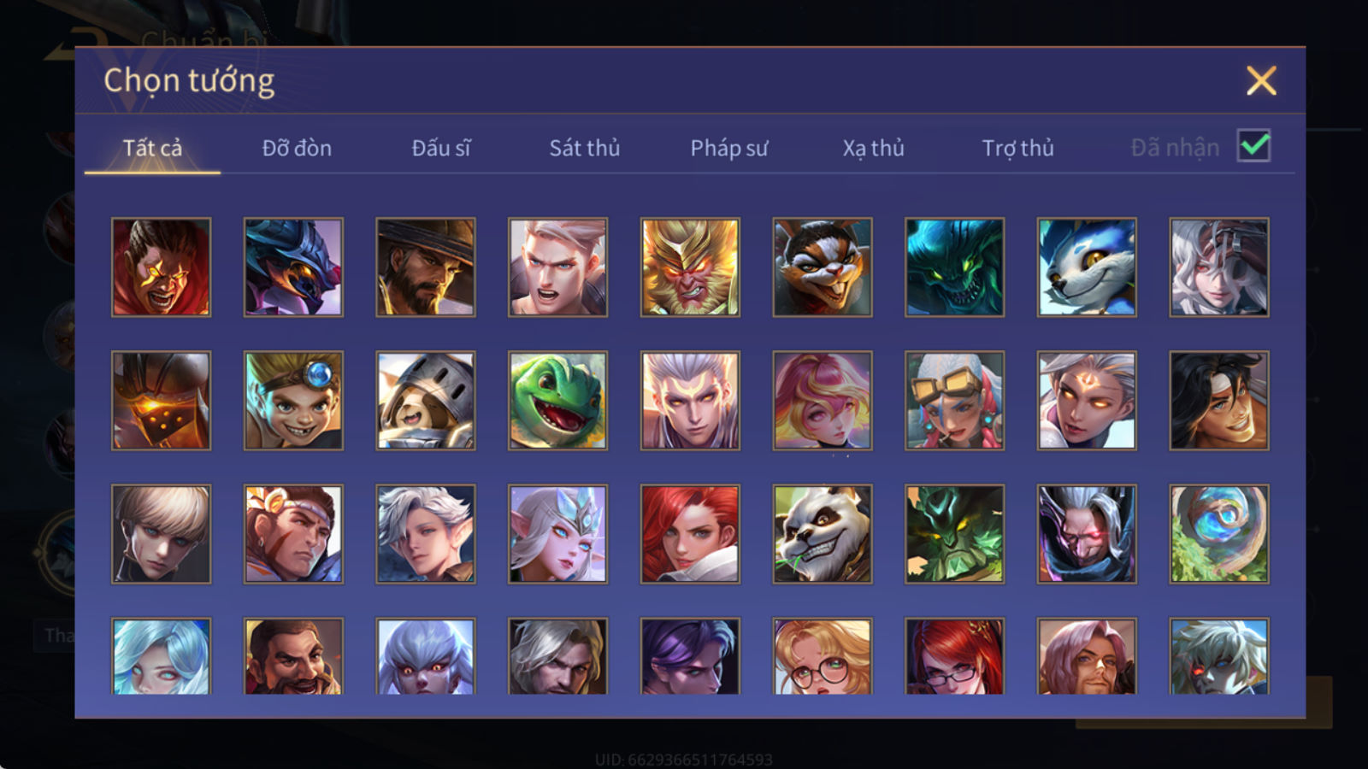Close the Chọn tướng dialog
The image size is (1368, 769).
pyautogui.click(x=1261, y=80)
